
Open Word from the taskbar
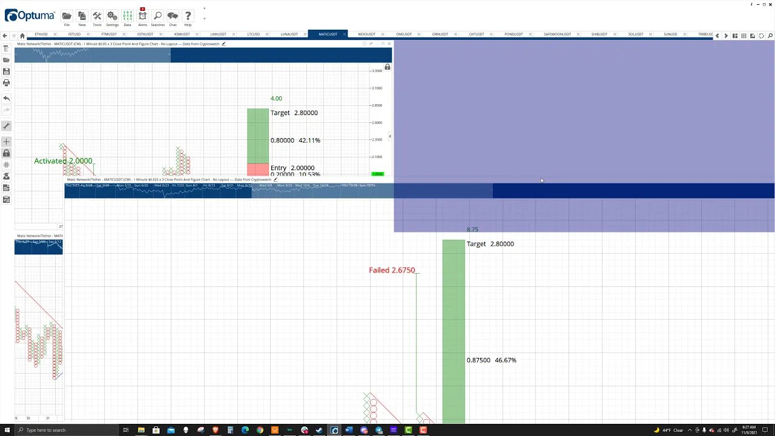coord(349,430)
